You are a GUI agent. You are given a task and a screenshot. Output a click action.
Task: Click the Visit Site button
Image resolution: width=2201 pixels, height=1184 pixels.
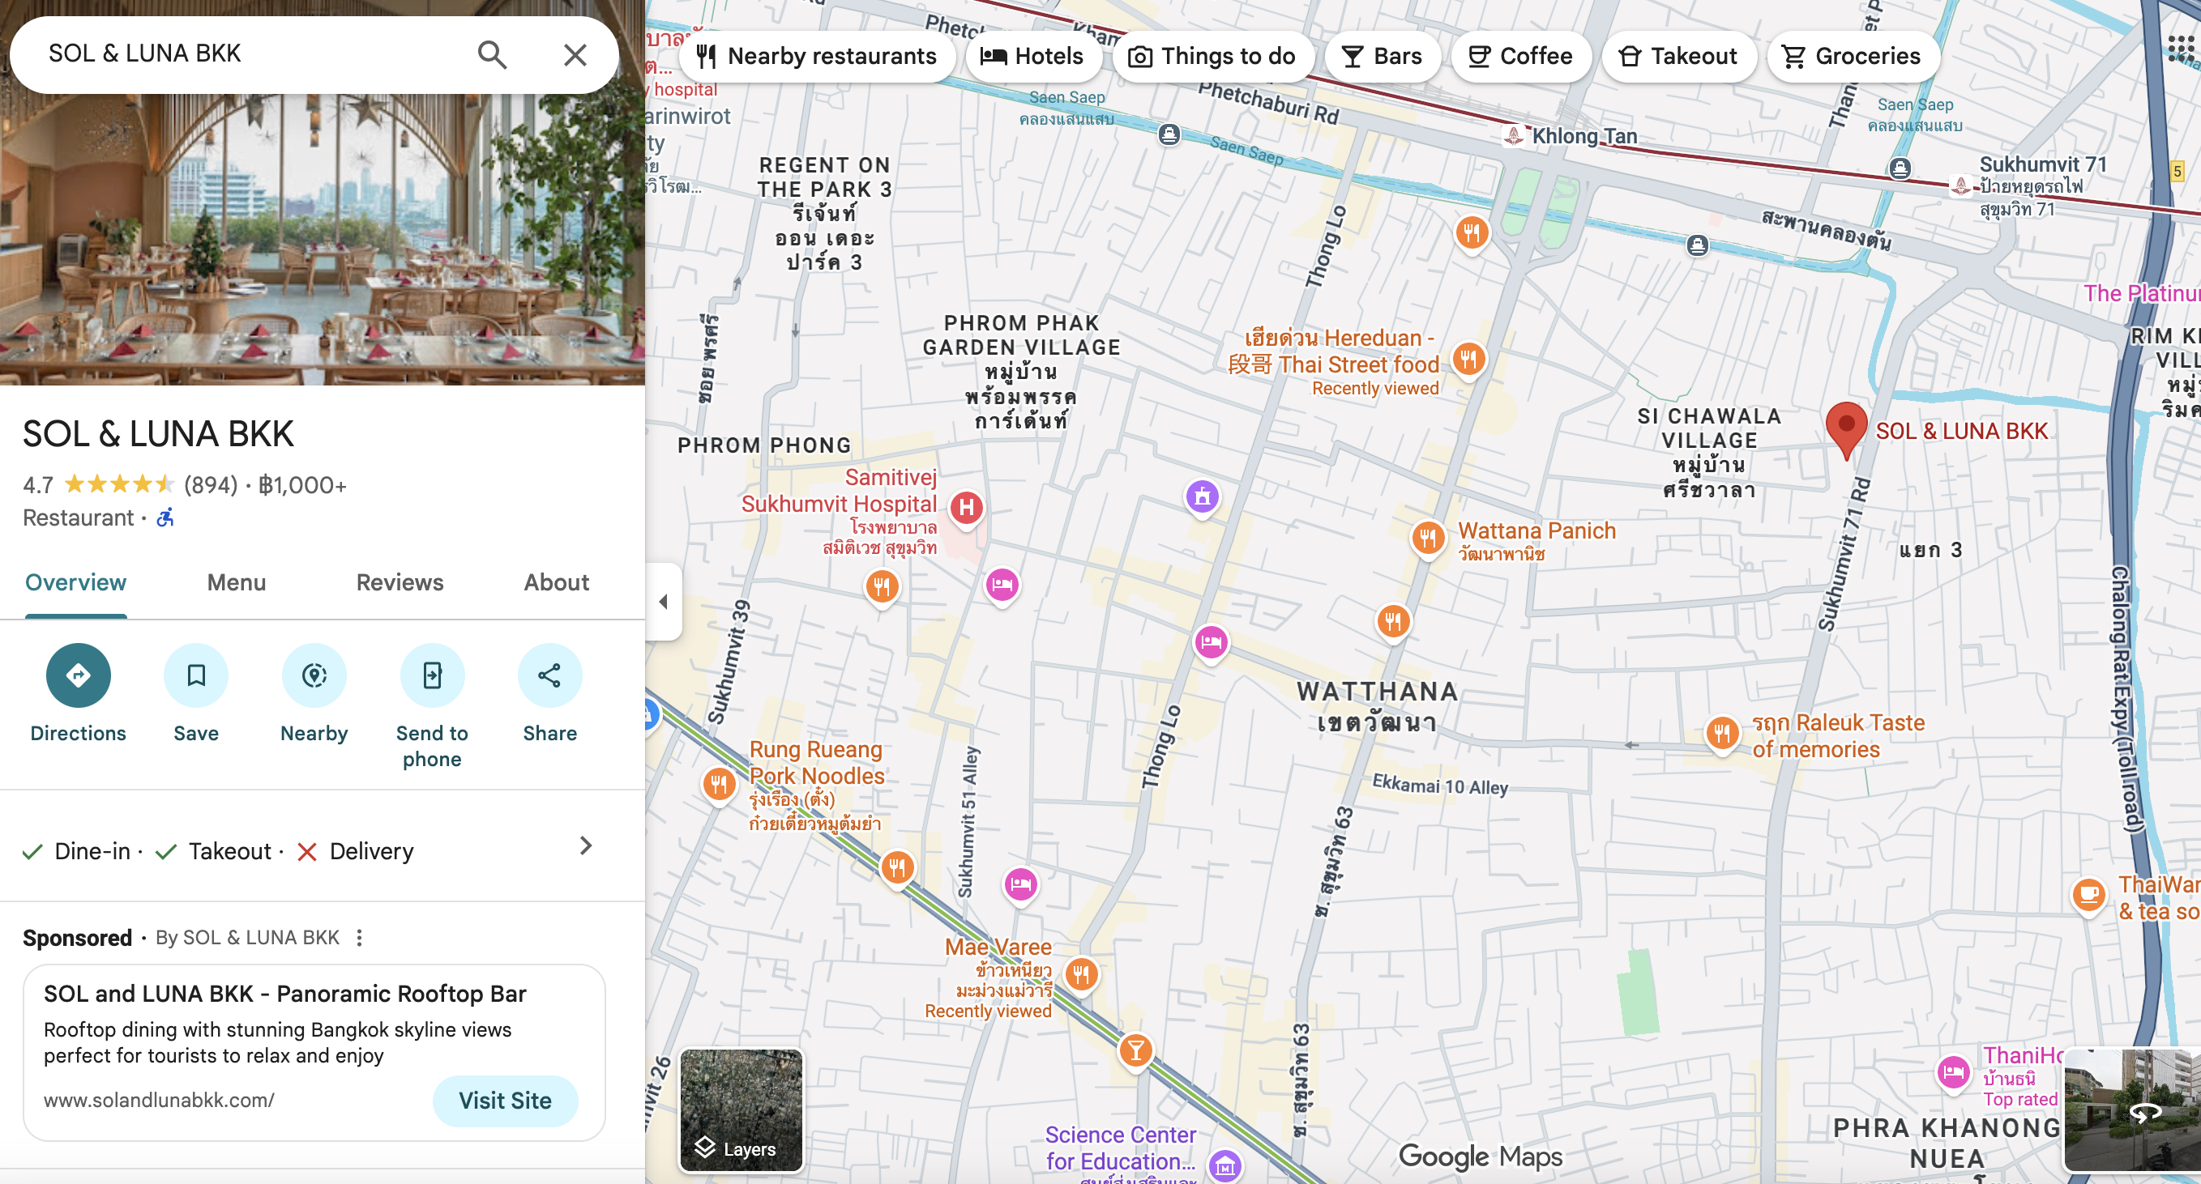[505, 1101]
